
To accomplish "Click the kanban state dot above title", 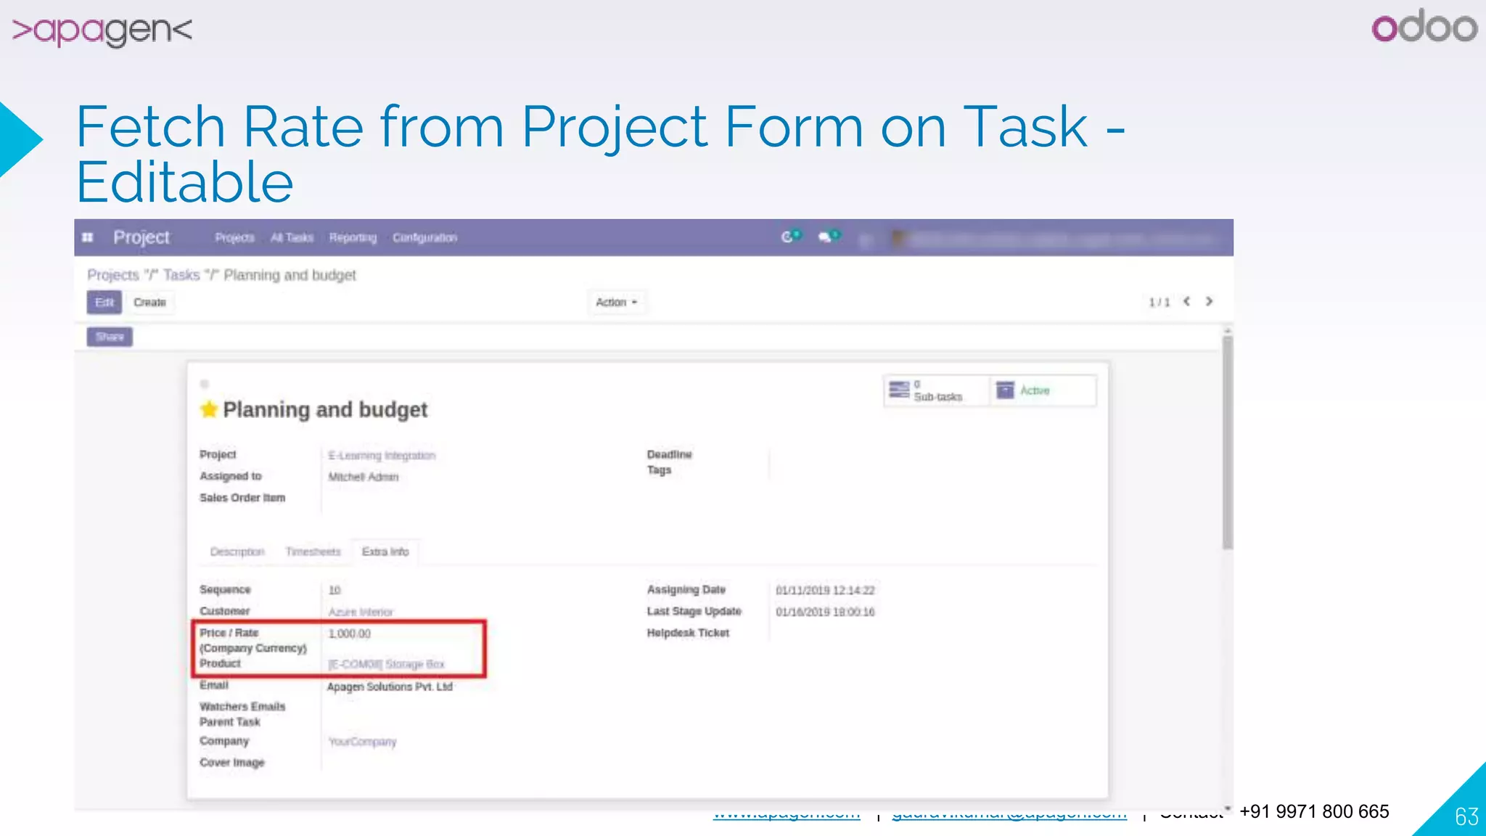I will [x=205, y=384].
